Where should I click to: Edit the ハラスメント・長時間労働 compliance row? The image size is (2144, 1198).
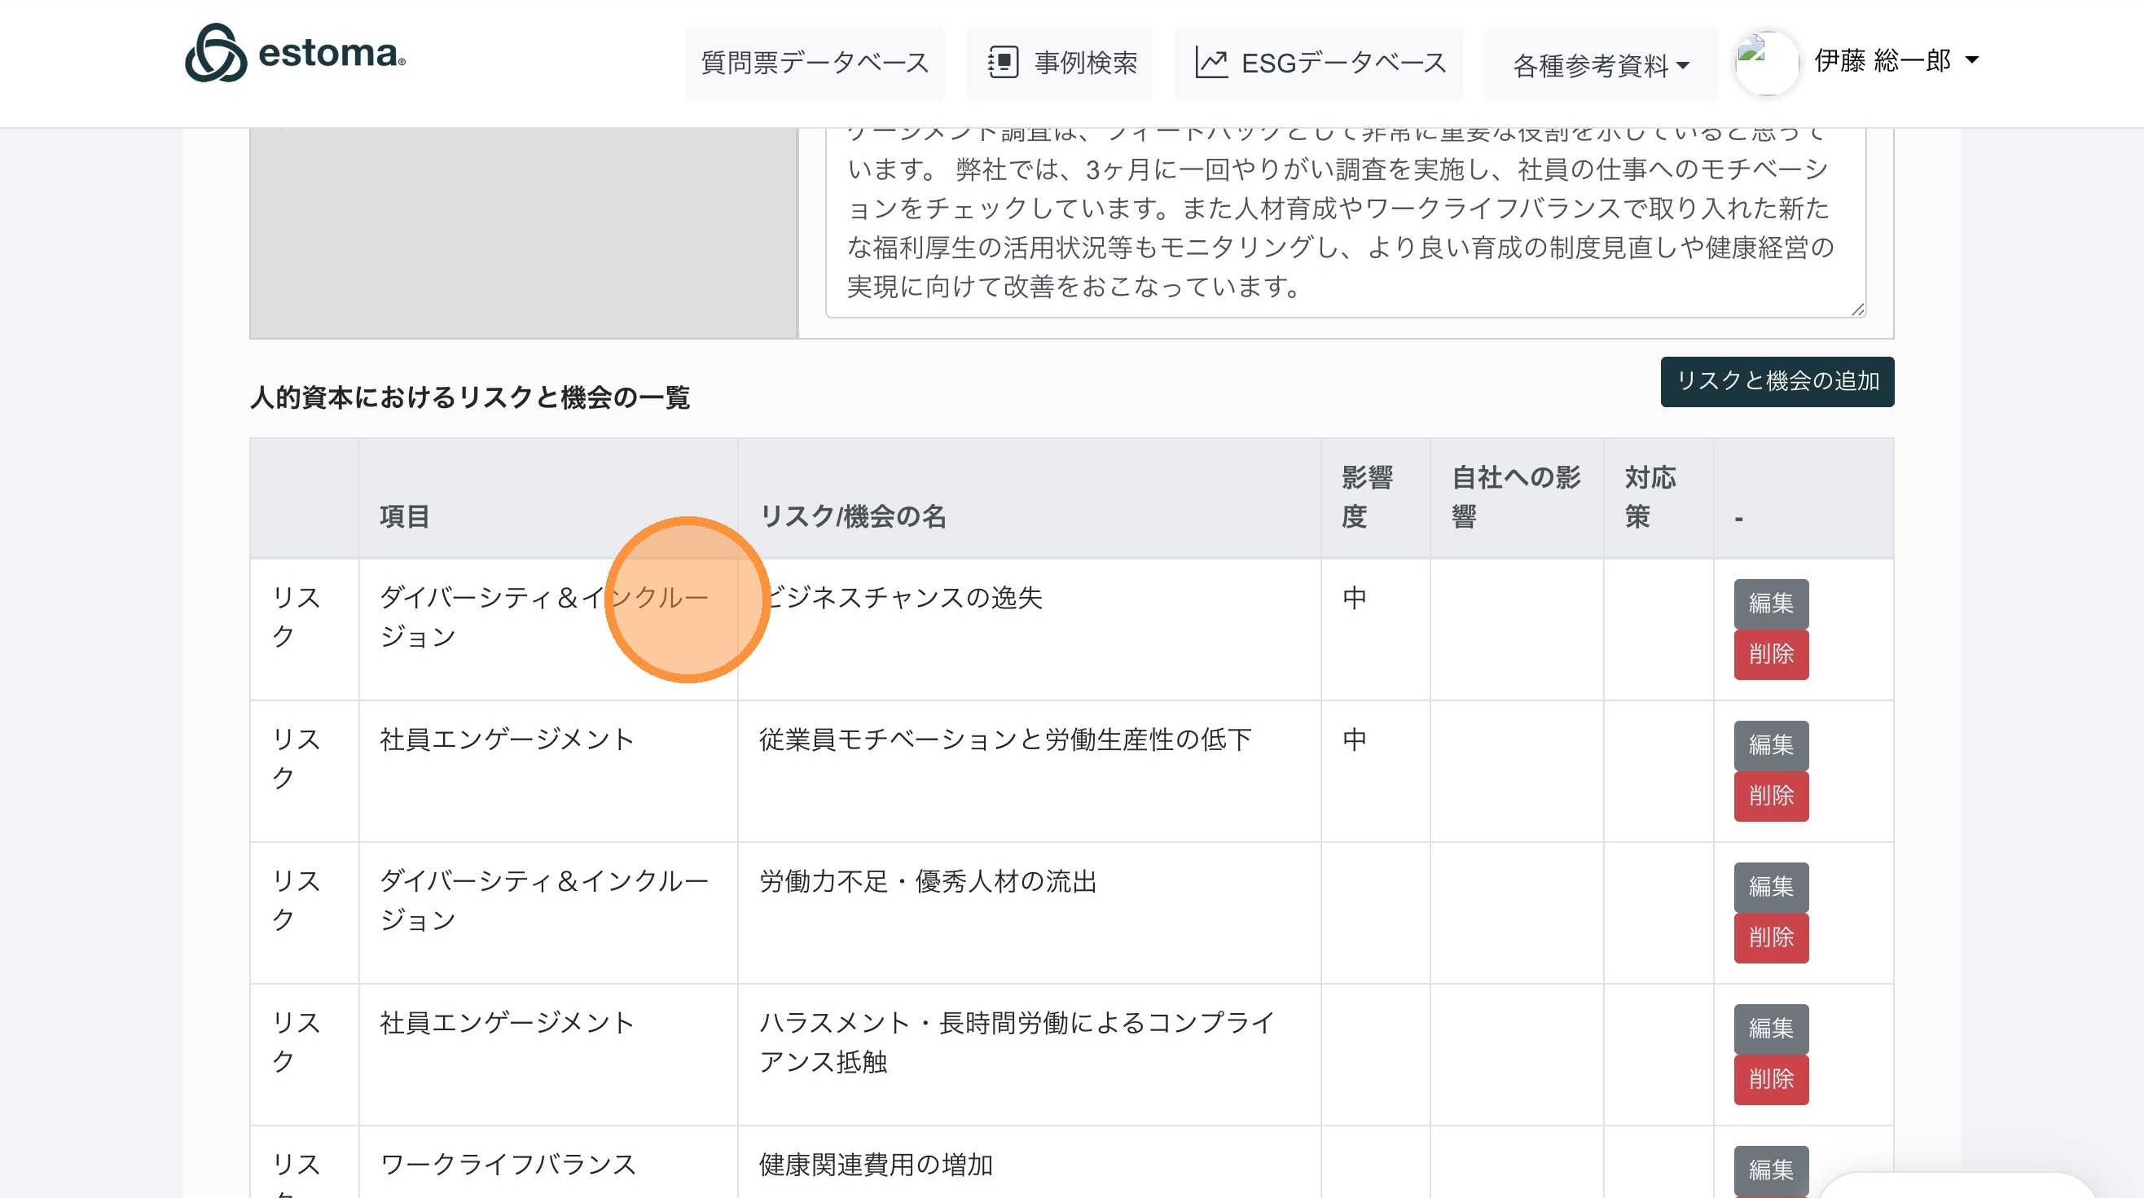click(1770, 1029)
